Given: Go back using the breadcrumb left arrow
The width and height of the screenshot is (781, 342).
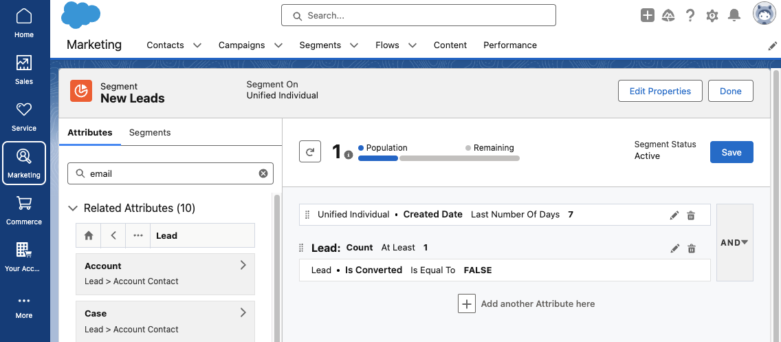Looking at the screenshot, I should (x=113, y=235).
